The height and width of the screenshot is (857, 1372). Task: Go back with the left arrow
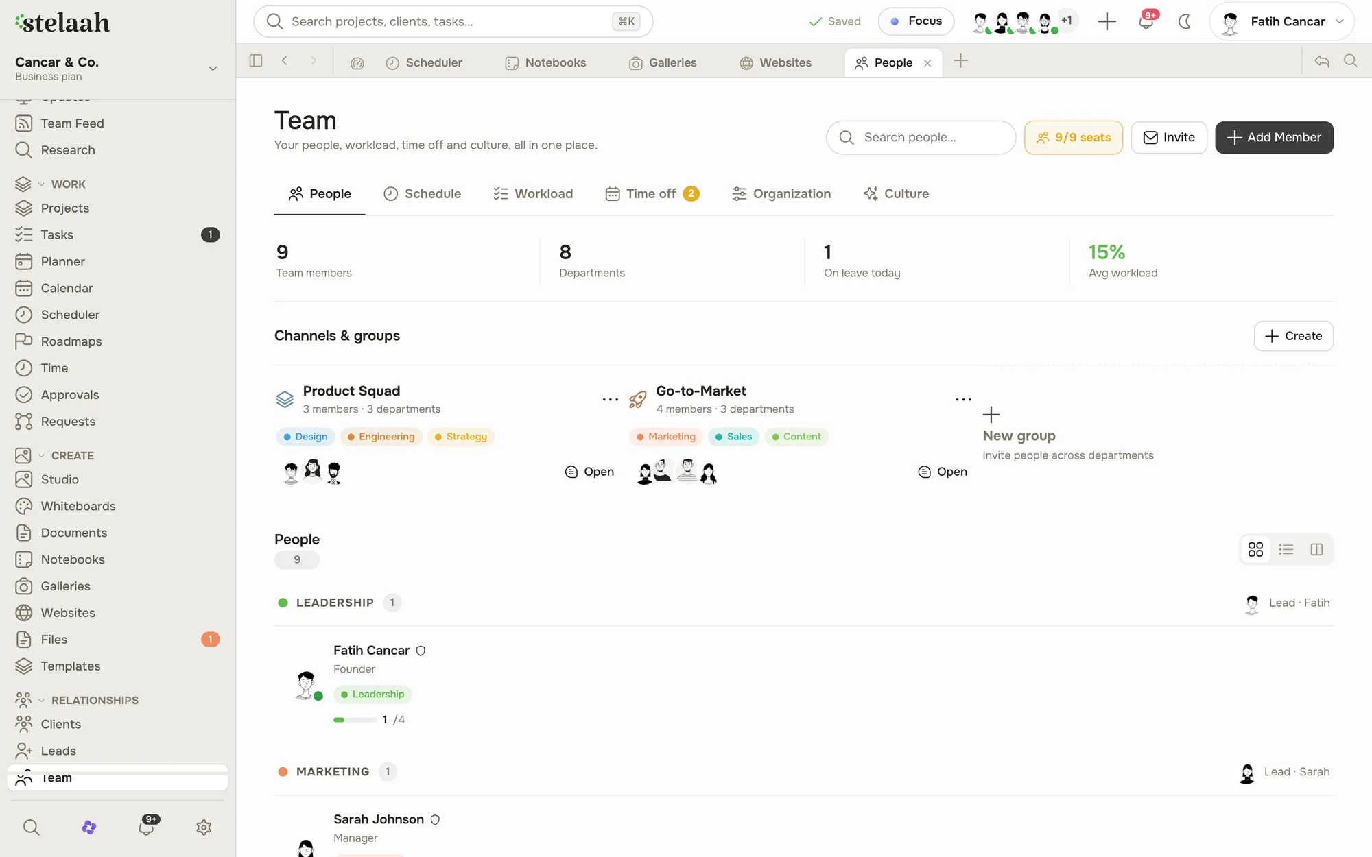(285, 61)
